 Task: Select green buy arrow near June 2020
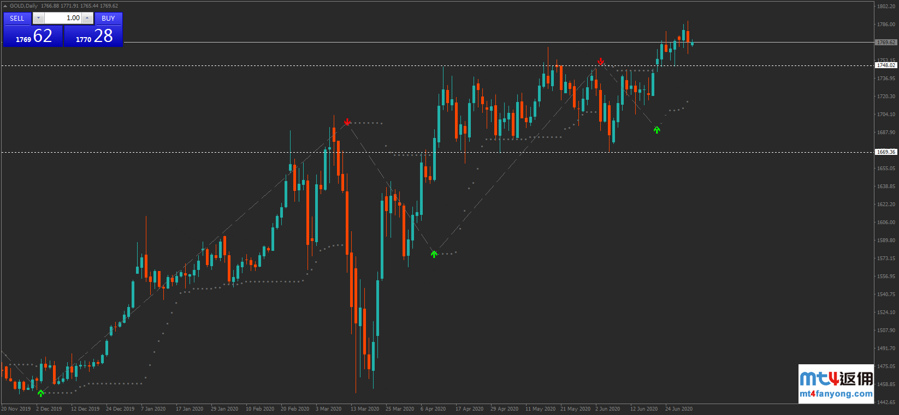(656, 130)
